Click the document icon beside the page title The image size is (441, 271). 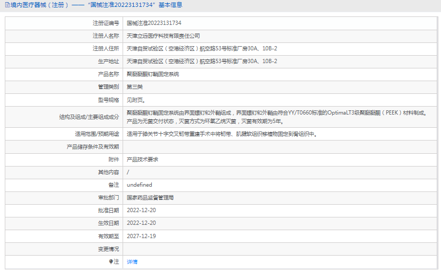7,5
